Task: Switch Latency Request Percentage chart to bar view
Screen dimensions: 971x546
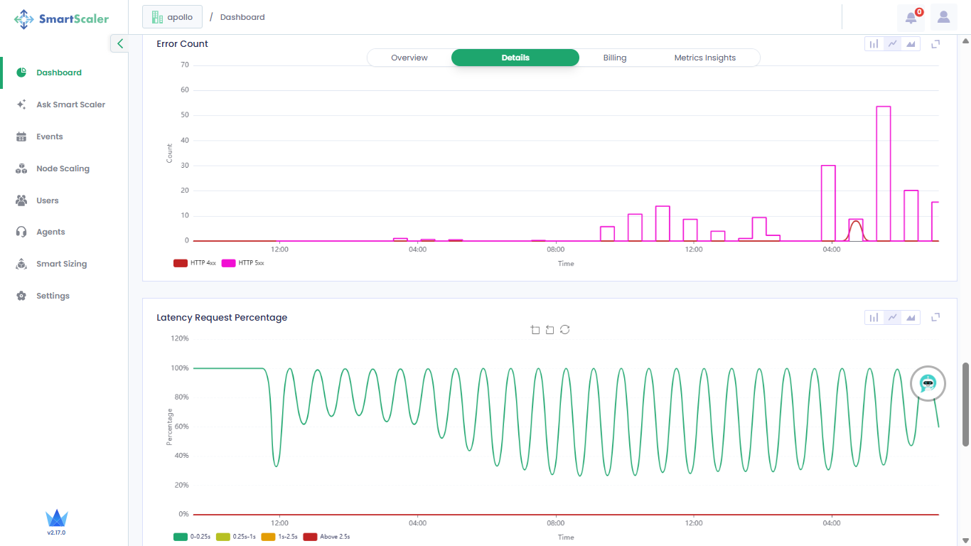Action: point(874,318)
